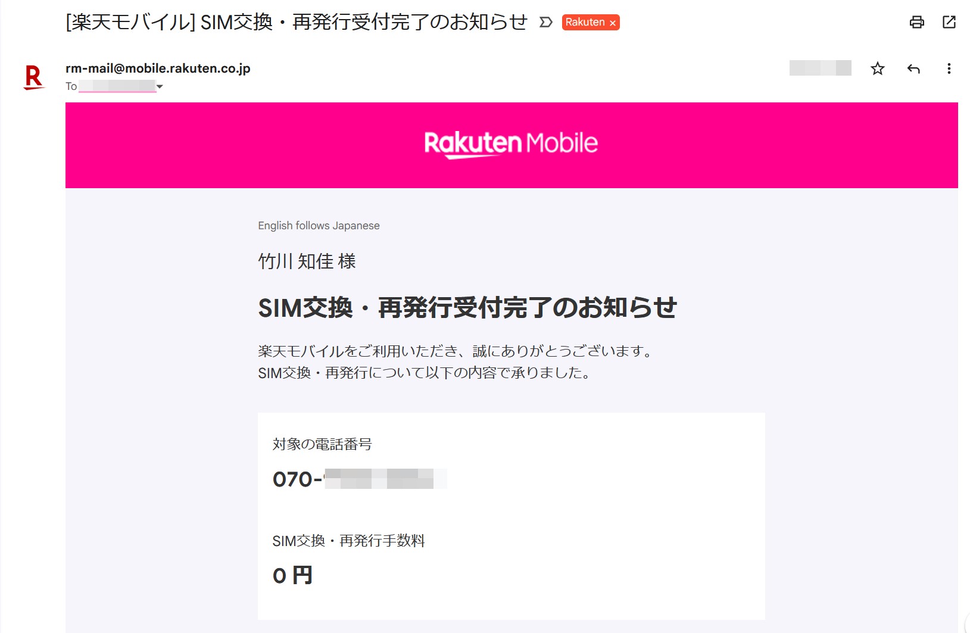Viewport: 970px width, 633px height.
Task: Remove the Rakuten label with x
Action: point(613,23)
